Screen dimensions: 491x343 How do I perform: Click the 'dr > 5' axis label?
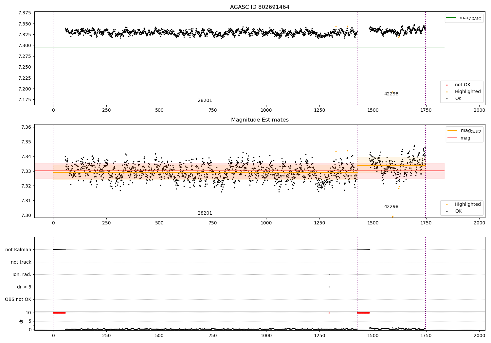click(x=24, y=287)
